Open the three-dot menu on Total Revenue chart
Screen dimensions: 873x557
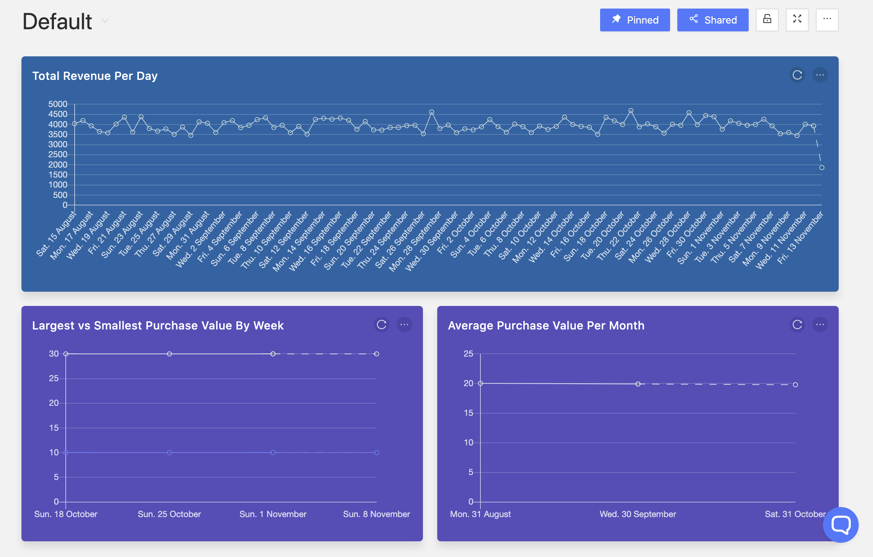[x=820, y=75]
